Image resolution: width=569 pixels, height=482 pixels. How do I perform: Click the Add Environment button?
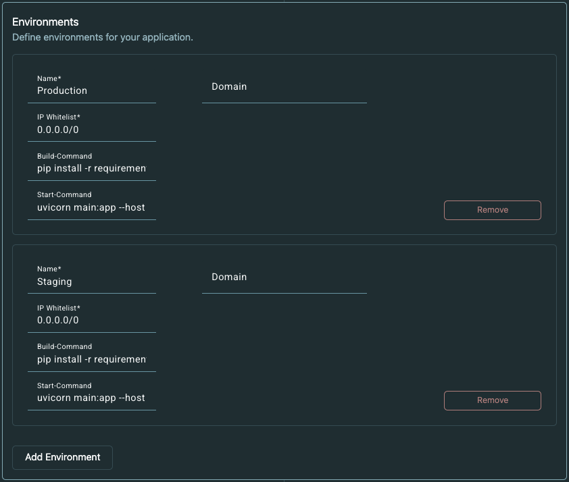tap(62, 457)
